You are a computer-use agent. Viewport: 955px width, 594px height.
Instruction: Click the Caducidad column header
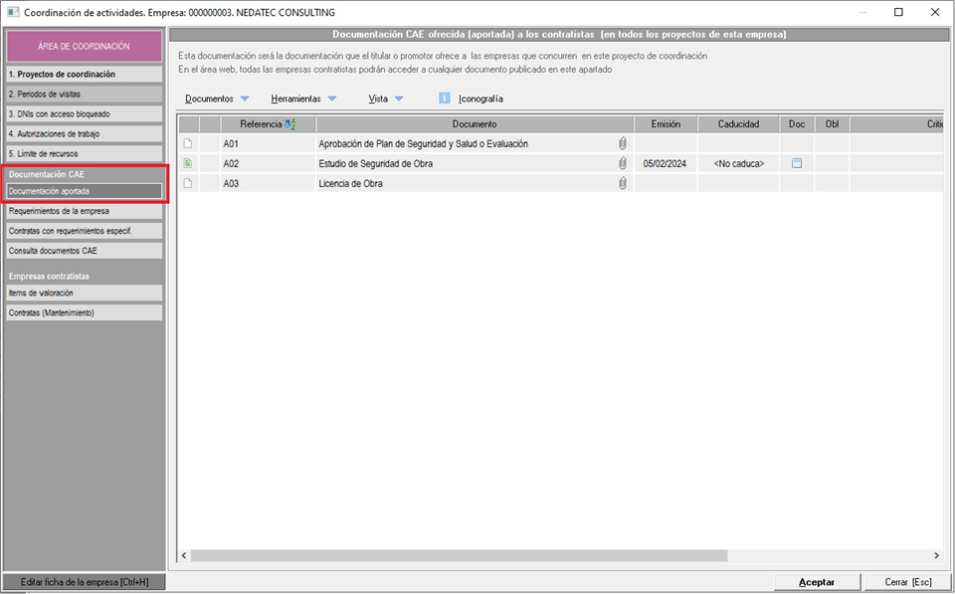[x=736, y=124]
